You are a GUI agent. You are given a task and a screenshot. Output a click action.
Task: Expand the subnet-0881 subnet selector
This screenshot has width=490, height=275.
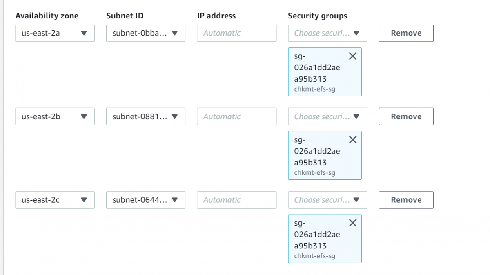pyautogui.click(x=146, y=116)
